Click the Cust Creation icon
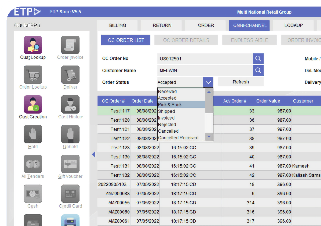The width and height of the screenshot is (321, 226). point(33,105)
